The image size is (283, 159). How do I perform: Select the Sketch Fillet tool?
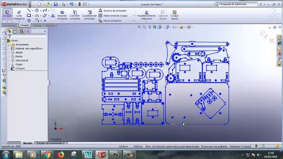(x=37, y=21)
